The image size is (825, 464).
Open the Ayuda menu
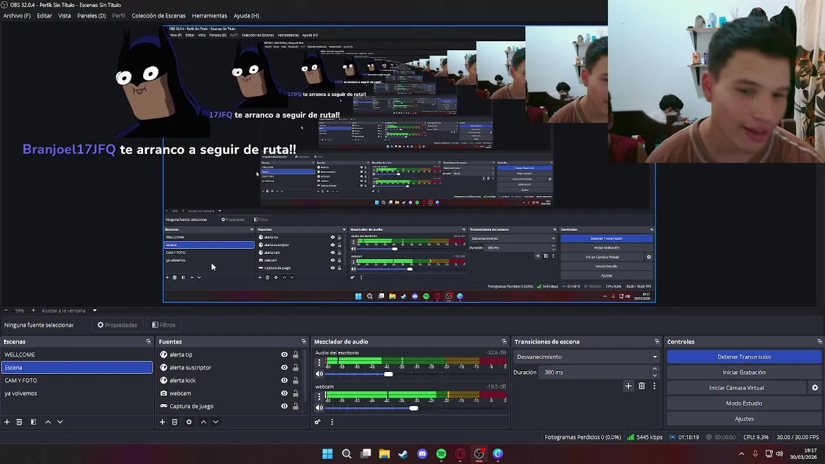point(246,15)
